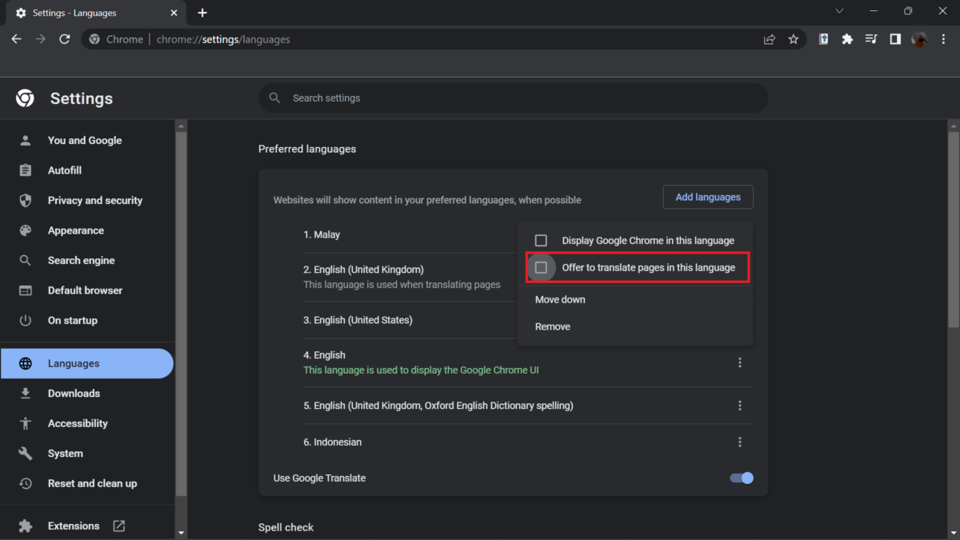Click the back navigation arrow
The width and height of the screenshot is (960, 540).
17,39
